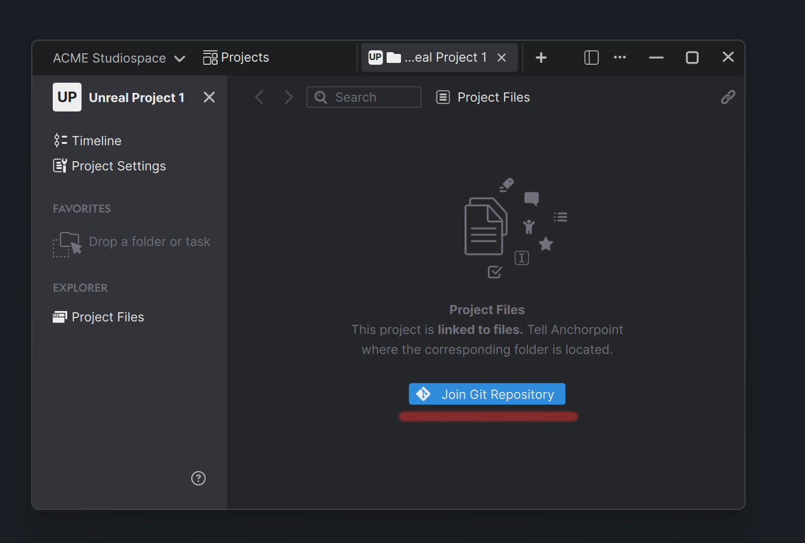
Task: Open the three-dots overflow menu
Action: pyautogui.click(x=620, y=57)
